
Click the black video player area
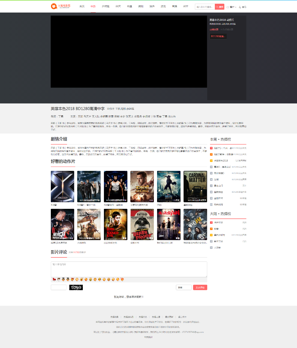click(x=129, y=52)
